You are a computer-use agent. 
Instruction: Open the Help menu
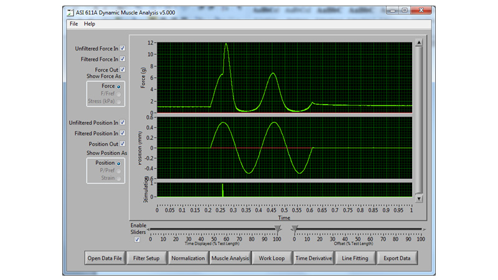click(x=89, y=24)
